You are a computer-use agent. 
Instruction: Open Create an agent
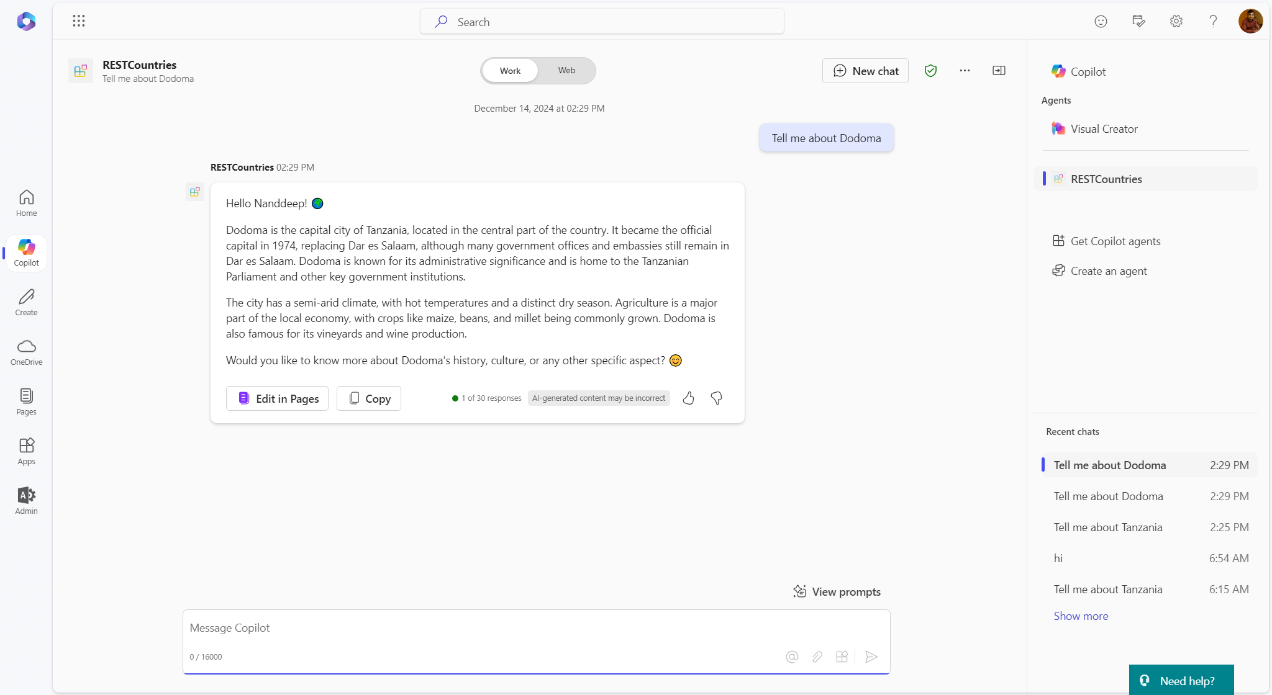pyautogui.click(x=1109, y=271)
